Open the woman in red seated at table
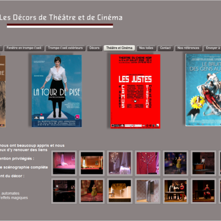Viewport: 221px width, 221px height. click(x=204, y=191)
